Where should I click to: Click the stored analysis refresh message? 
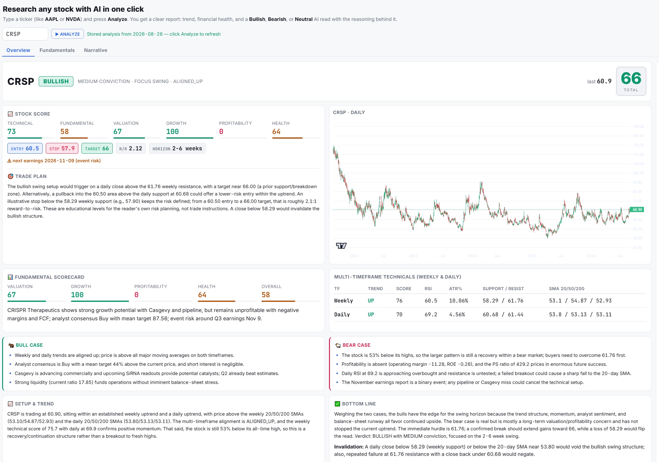(x=154, y=34)
